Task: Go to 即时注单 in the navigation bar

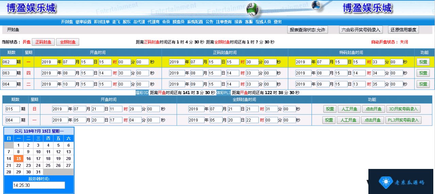Action: 101,22
